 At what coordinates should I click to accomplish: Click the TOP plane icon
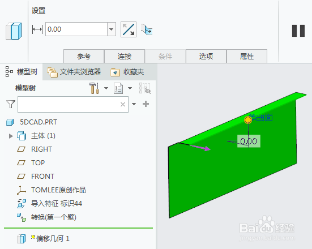22,162
